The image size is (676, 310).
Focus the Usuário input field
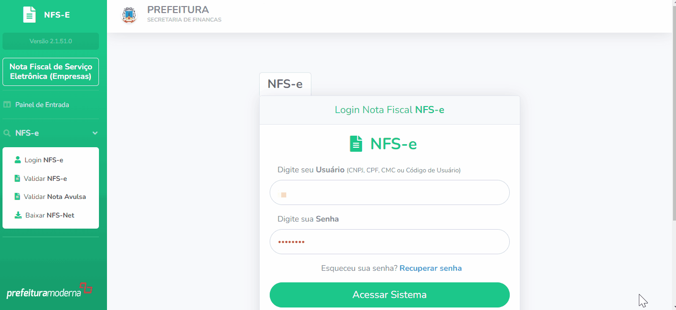click(389, 192)
